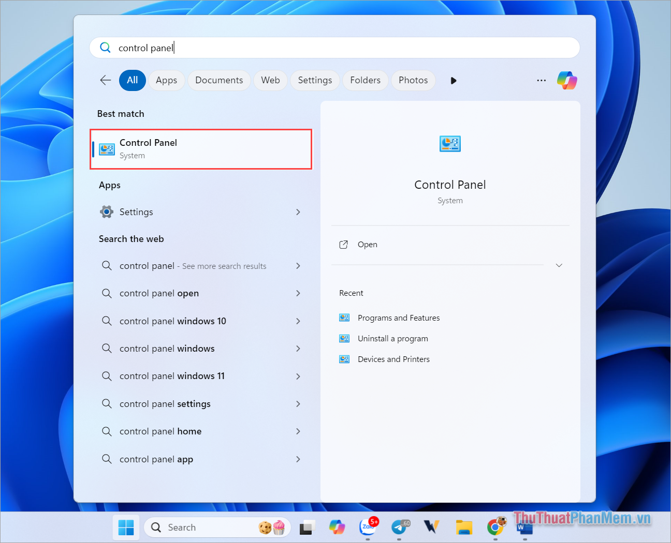Open Google Chrome from the taskbar
Image resolution: width=671 pixels, height=543 pixels.
tap(495, 527)
